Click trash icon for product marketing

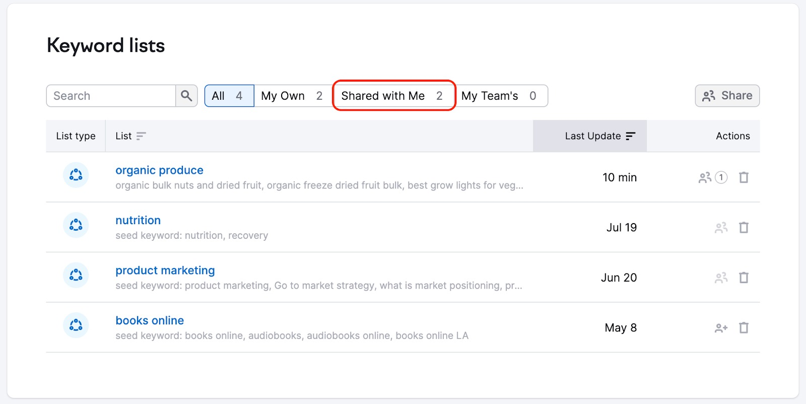point(744,278)
